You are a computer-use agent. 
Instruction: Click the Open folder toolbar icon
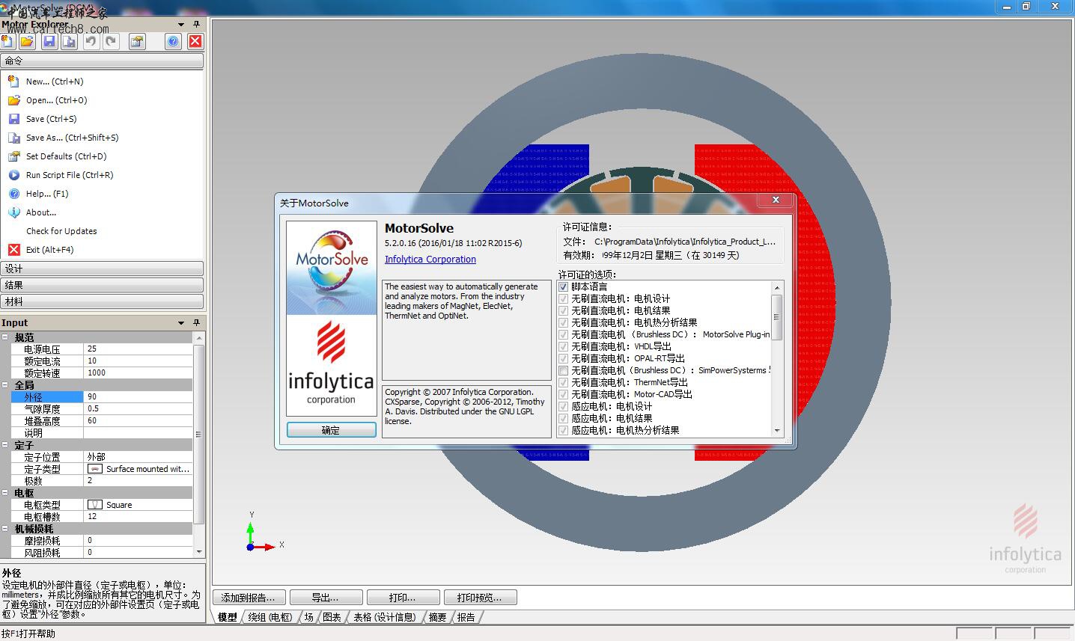coord(27,41)
